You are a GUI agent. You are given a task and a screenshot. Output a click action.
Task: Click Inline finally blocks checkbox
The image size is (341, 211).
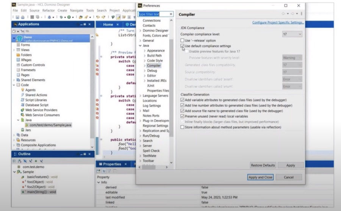182,122
